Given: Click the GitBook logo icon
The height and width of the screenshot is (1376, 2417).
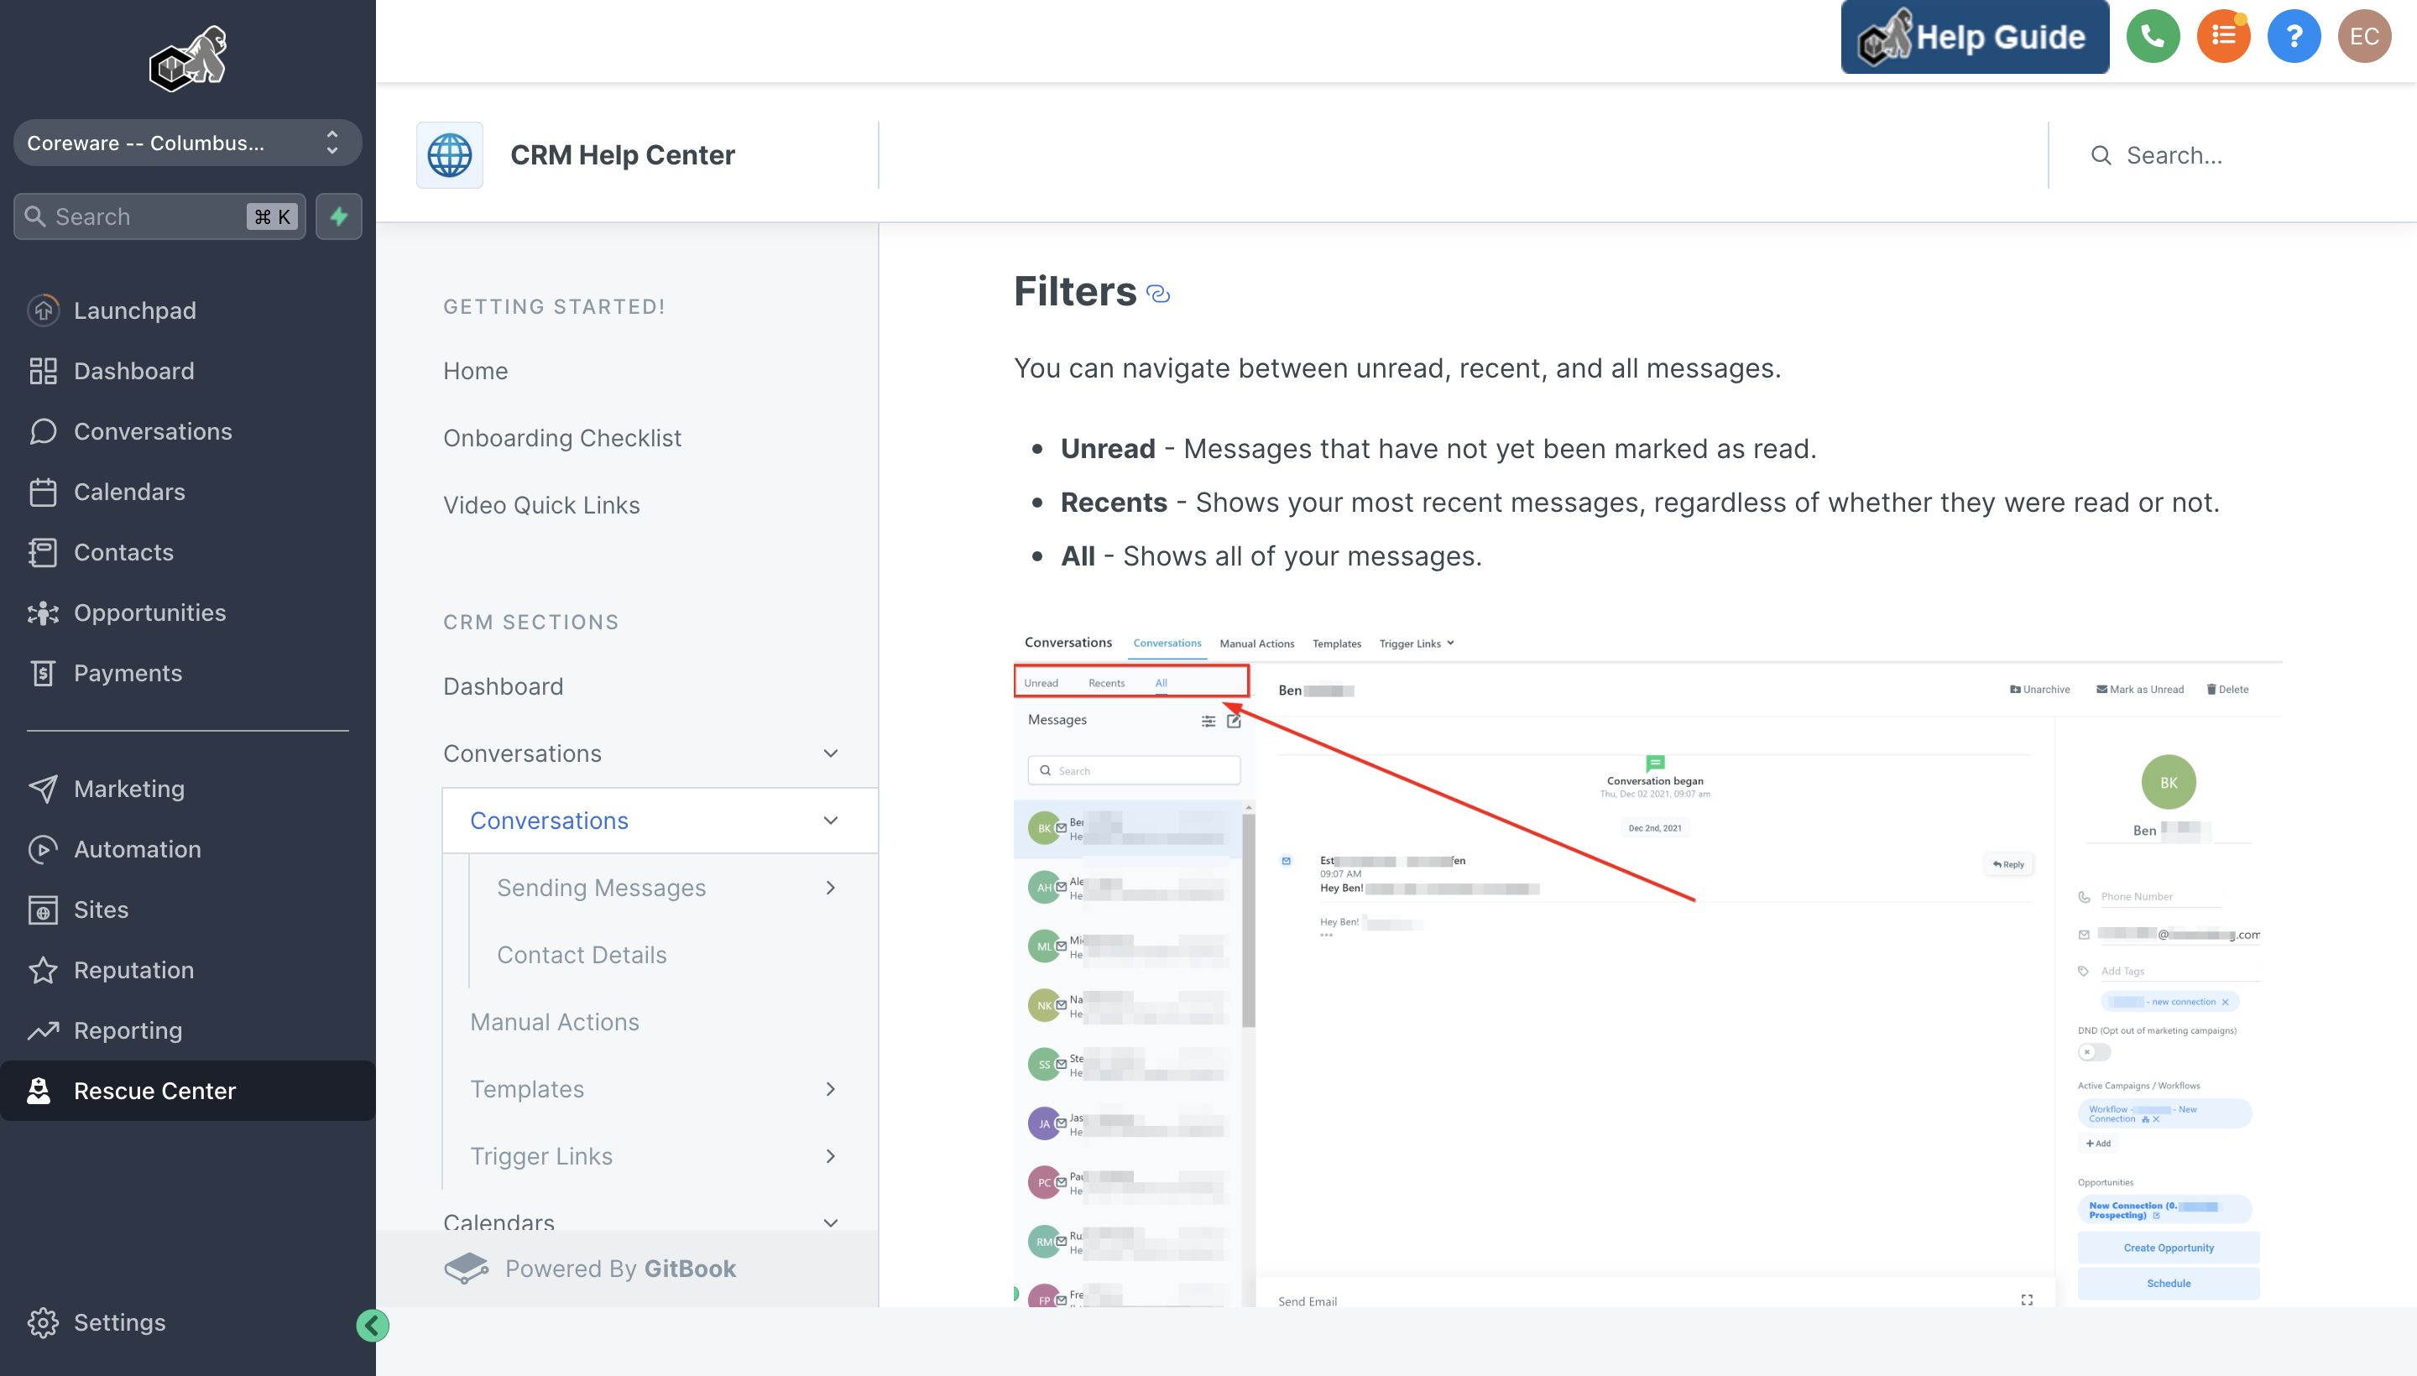Looking at the screenshot, I should pyautogui.click(x=466, y=1269).
